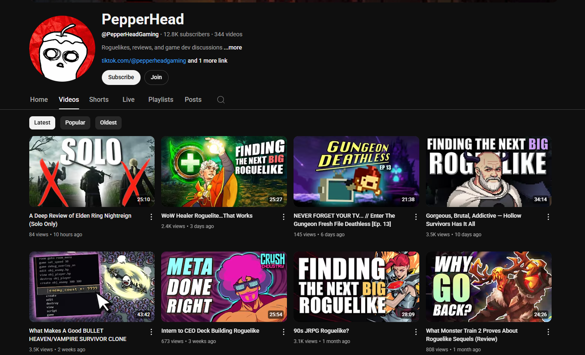Open '90s JRPG Roguelike?' video title
This screenshot has width=585, height=355.
[x=321, y=331]
